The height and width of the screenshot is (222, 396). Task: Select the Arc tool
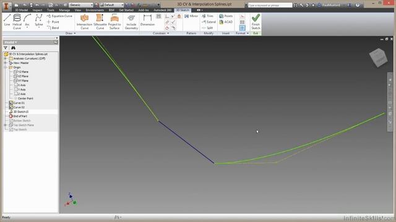27,20
